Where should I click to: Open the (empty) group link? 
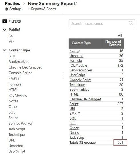(75, 51)
